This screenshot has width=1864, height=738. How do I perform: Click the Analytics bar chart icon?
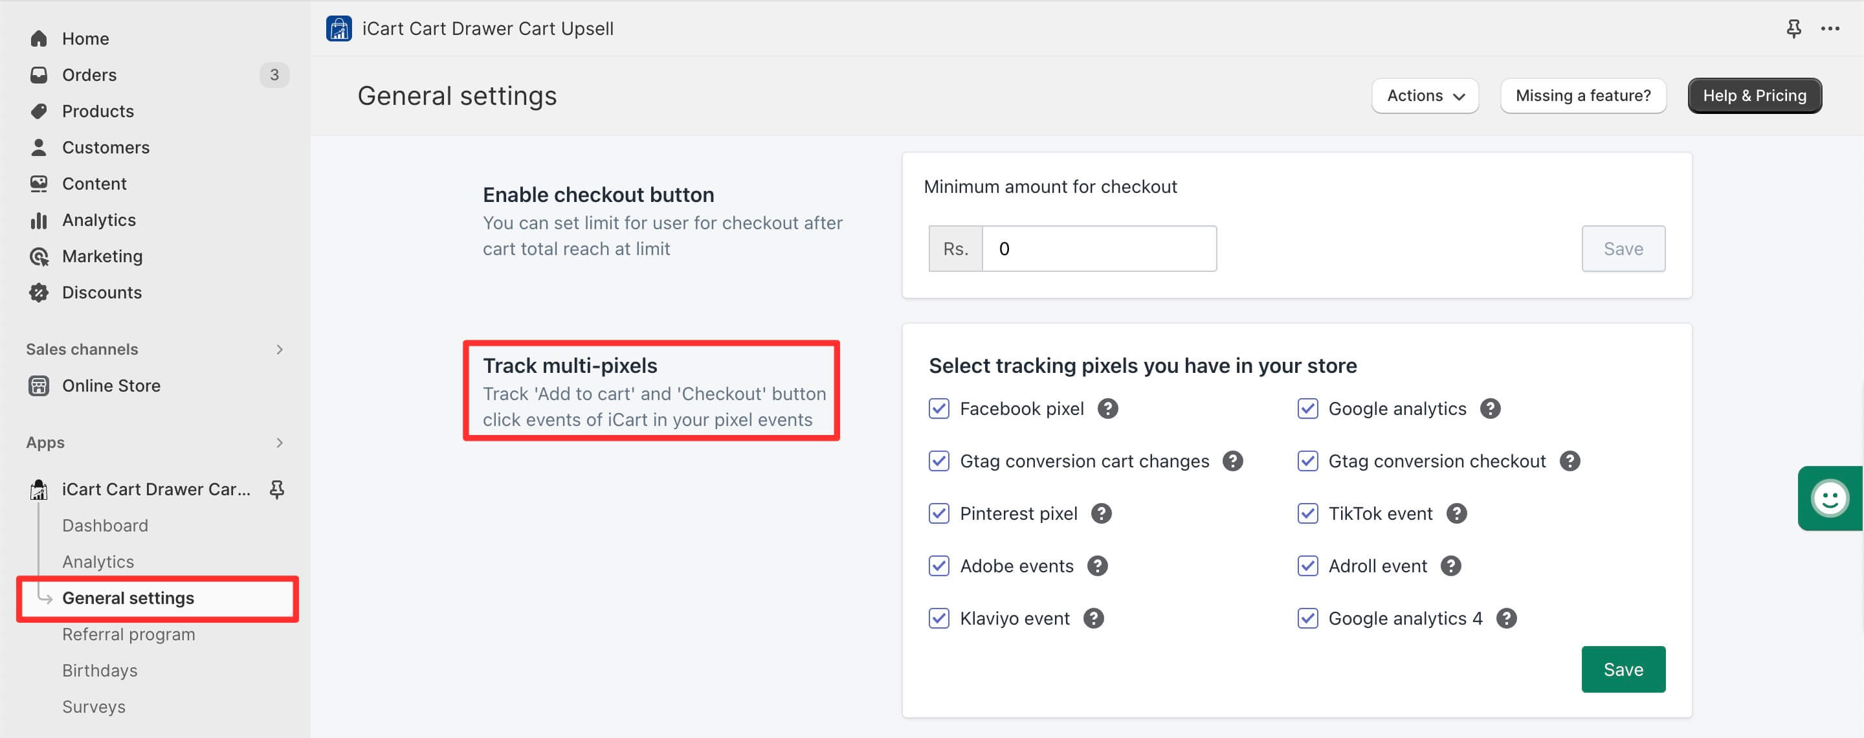(39, 220)
